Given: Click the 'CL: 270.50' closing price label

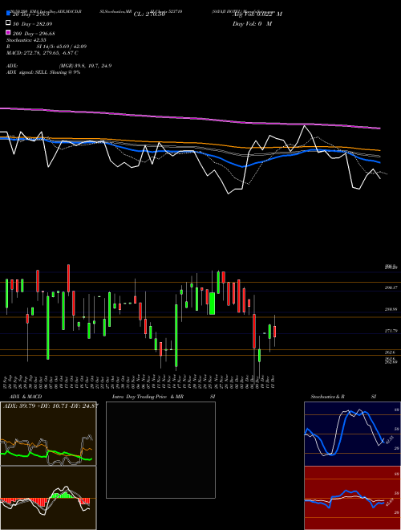Looking at the screenshot, I should [149, 14].
